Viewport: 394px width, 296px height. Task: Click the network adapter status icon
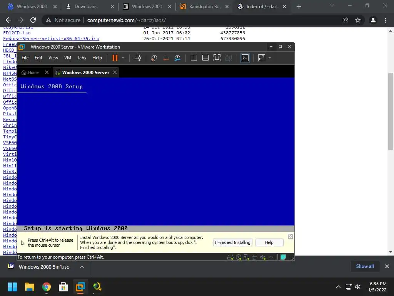pos(247,257)
